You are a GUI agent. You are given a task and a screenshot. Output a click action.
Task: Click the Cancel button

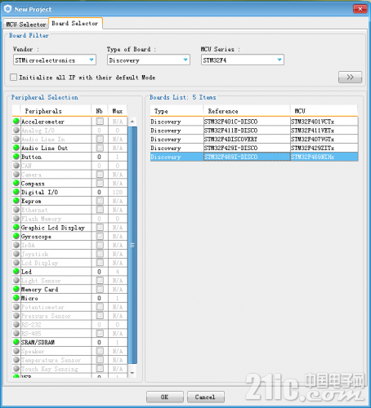pos(206,397)
